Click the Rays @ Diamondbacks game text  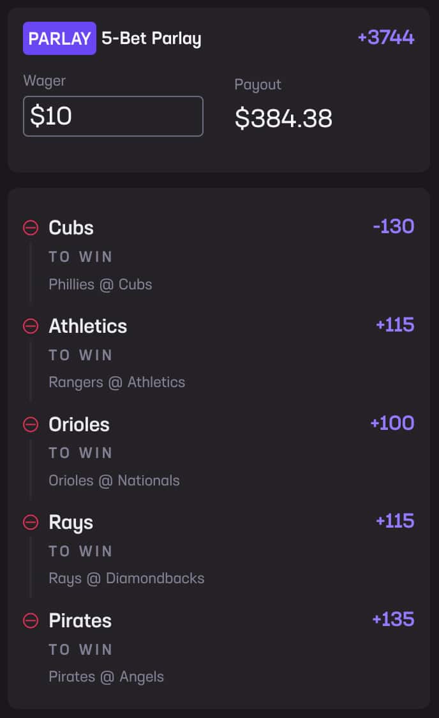click(126, 578)
